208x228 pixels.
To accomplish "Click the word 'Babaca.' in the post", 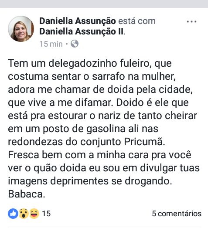I will click(x=27, y=194).
